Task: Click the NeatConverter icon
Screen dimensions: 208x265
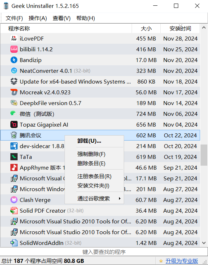Action: point(14,71)
